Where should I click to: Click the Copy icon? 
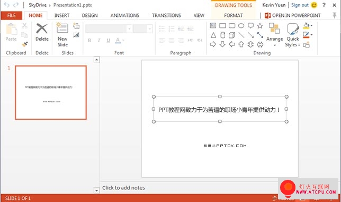click(24, 35)
